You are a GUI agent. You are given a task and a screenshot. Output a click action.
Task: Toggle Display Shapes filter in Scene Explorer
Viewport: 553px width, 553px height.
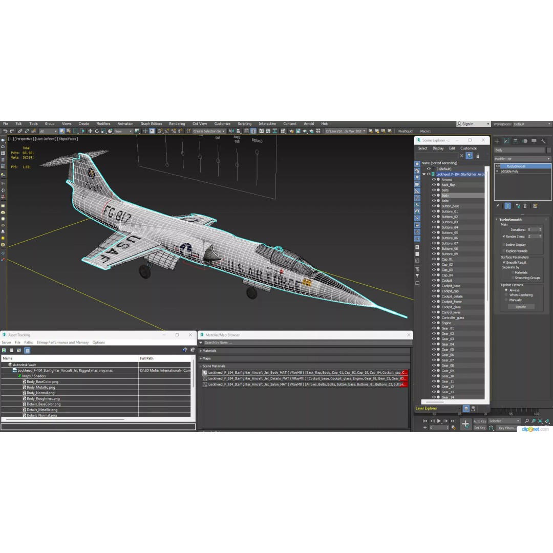click(417, 171)
